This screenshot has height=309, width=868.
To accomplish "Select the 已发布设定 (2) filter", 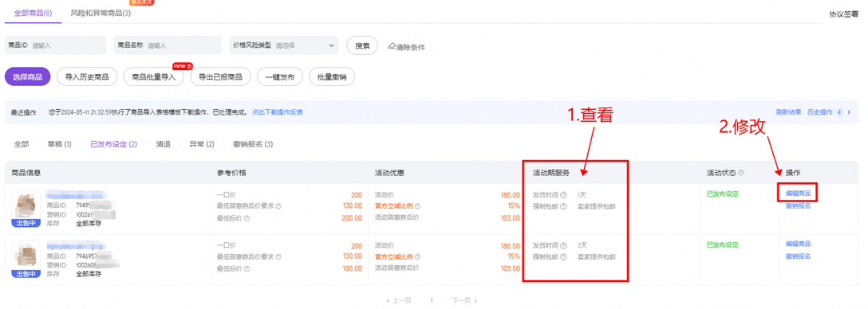I will [113, 144].
